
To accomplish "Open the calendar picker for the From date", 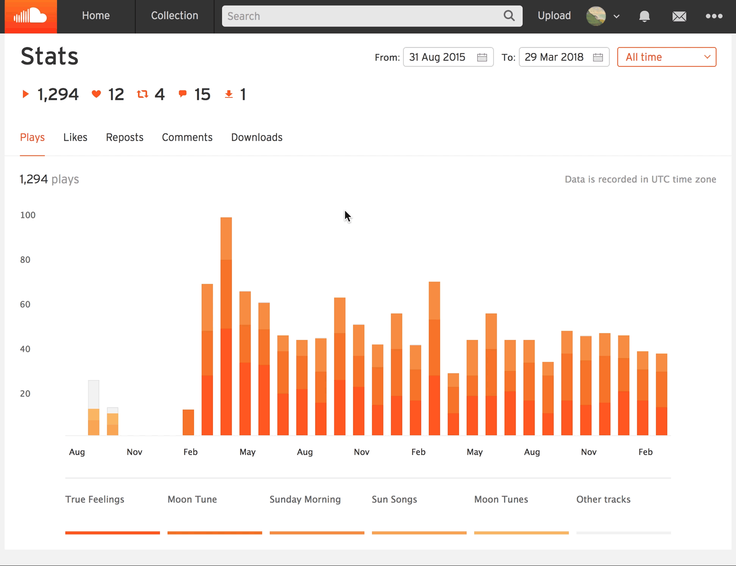I will 482,57.
